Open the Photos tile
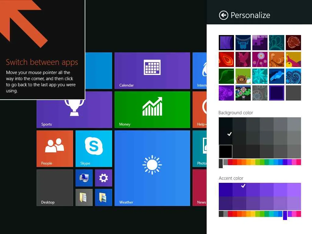Image resolution: width=312 pixels, height=234 pixels. pos(200,149)
